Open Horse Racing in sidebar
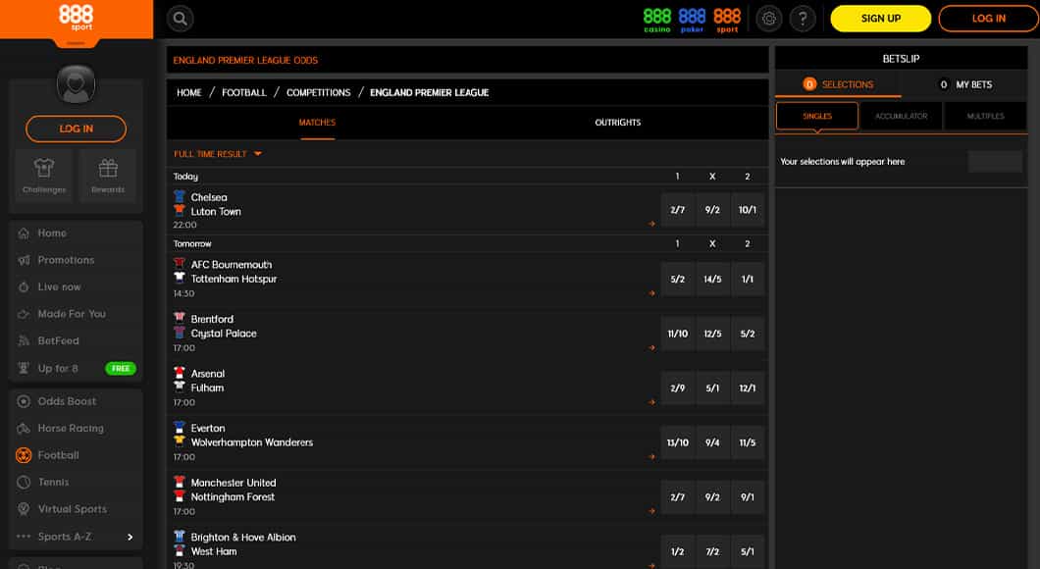1040x569 pixels. [x=77, y=429]
